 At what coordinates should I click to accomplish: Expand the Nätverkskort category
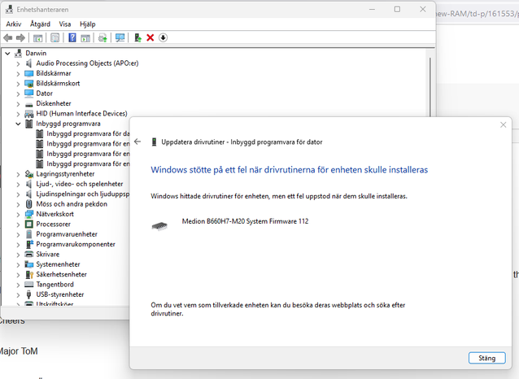18,214
